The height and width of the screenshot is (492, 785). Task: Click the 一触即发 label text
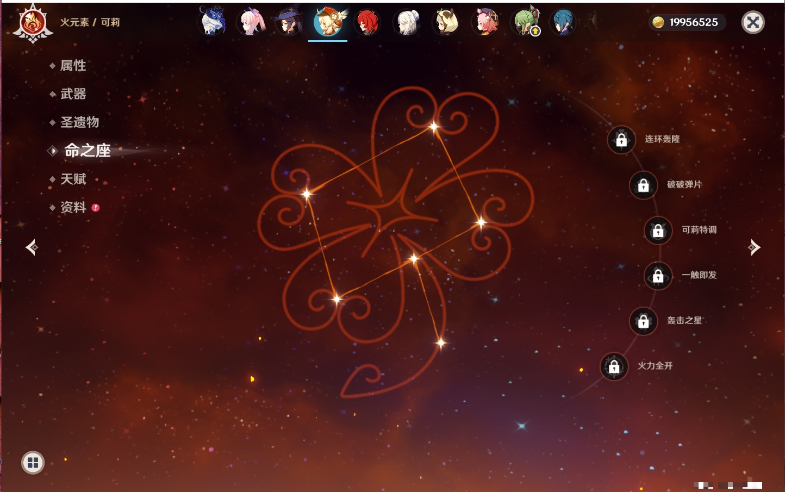pyautogui.click(x=699, y=275)
